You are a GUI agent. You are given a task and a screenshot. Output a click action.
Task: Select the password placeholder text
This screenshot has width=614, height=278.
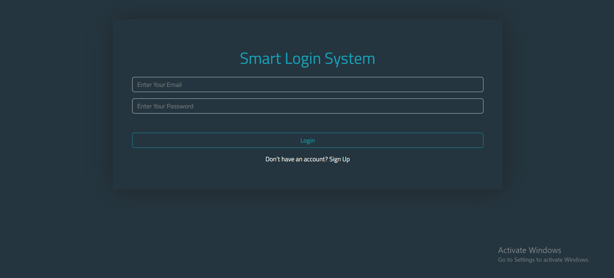point(165,106)
